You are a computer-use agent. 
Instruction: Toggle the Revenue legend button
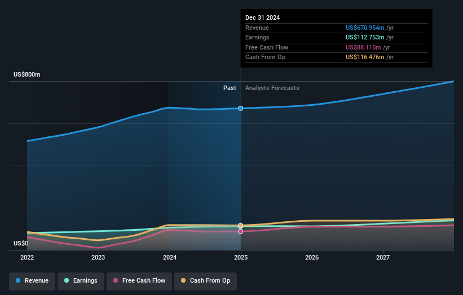coord(32,281)
